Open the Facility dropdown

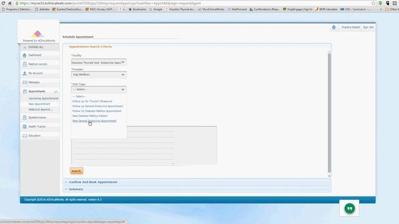coord(99,62)
